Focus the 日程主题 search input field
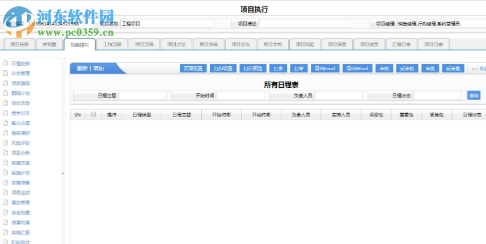 tap(142, 96)
